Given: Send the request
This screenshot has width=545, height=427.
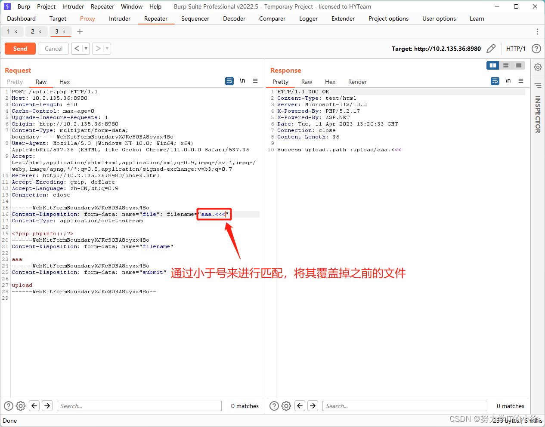Looking at the screenshot, I should click(x=20, y=49).
